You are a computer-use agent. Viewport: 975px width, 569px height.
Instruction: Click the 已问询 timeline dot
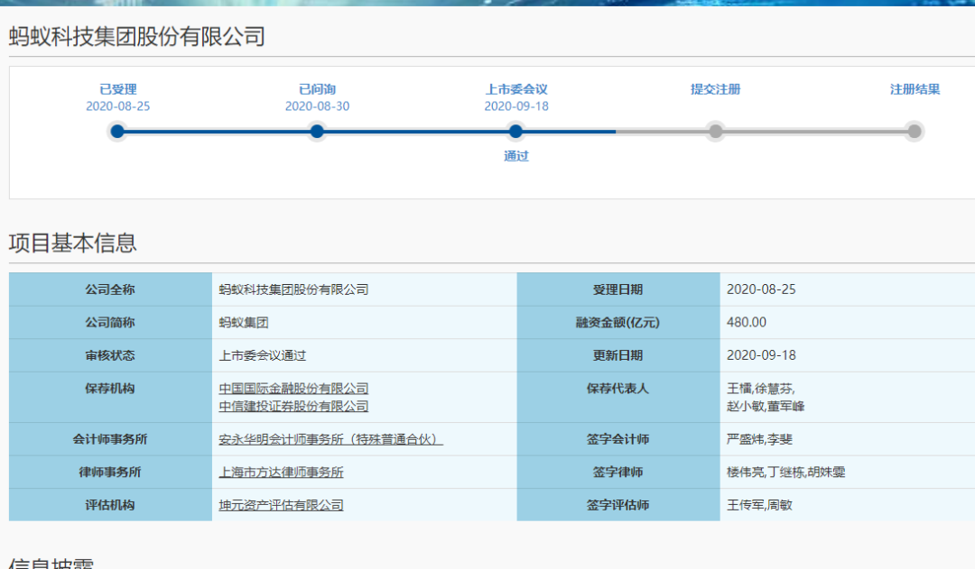[317, 132]
